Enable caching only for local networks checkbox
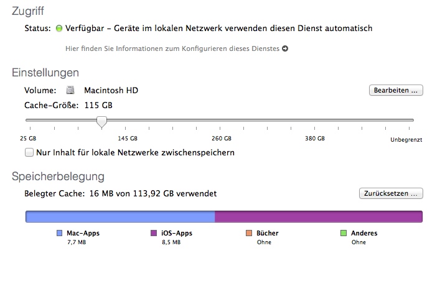445x302 pixels. point(29,152)
